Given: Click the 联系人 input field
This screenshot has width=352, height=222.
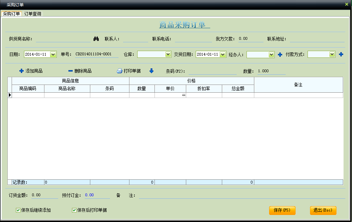Looking at the screenshot, I should tap(135, 39).
